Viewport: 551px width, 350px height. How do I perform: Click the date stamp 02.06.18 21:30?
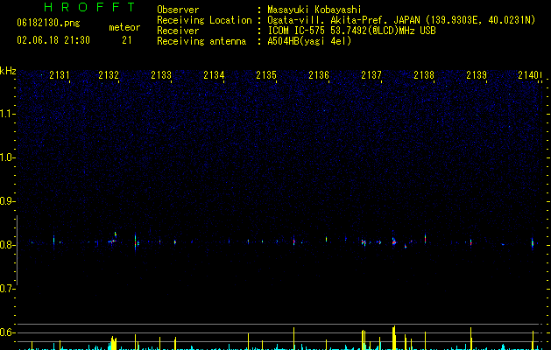point(53,40)
